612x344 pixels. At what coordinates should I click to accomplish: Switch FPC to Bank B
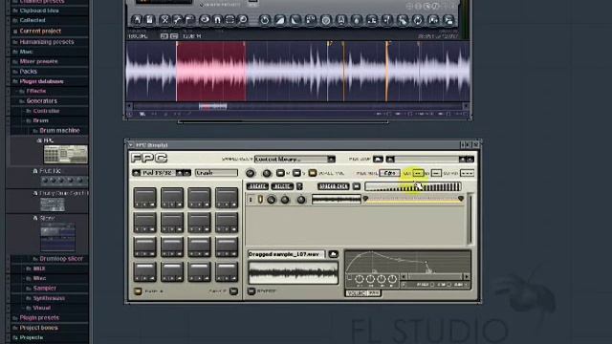(x=233, y=290)
